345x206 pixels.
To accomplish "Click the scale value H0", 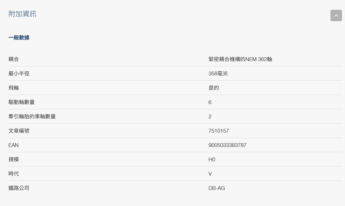I will coord(212,159).
